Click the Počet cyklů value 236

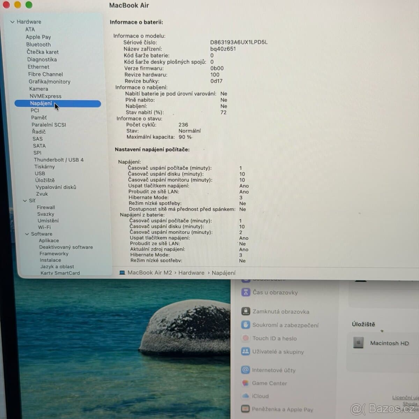(x=183, y=125)
